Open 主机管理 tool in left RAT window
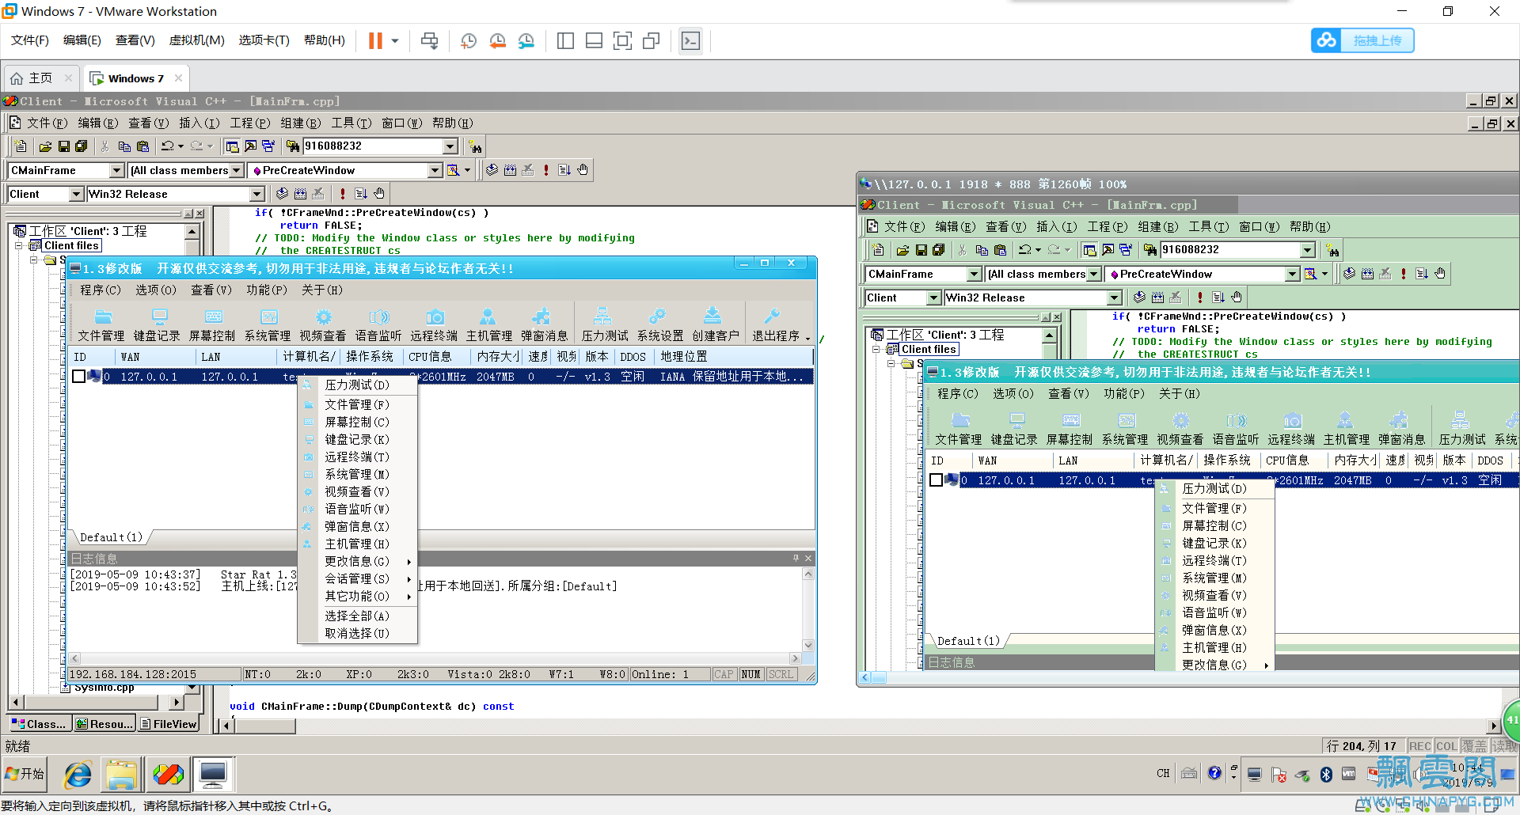 pos(489,325)
